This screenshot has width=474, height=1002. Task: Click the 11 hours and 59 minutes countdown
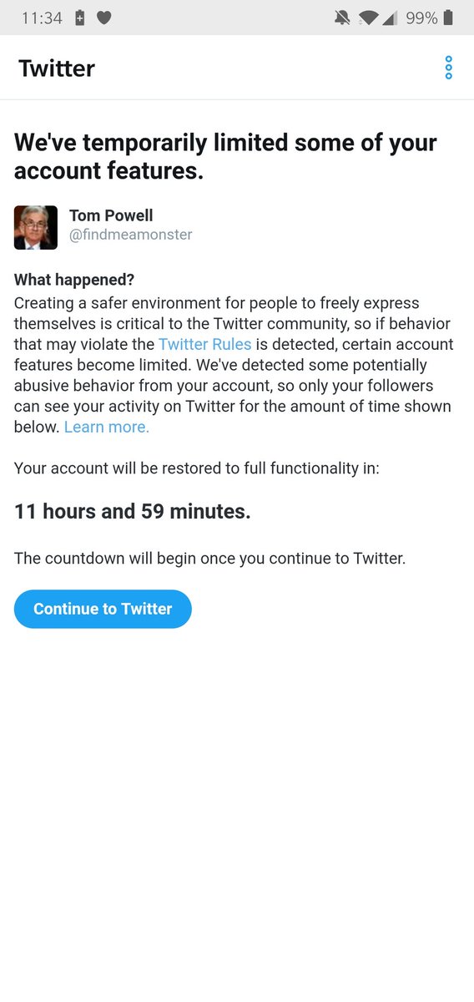(133, 512)
